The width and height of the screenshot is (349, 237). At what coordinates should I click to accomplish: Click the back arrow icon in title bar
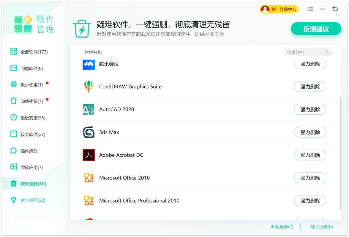point(335,9)
